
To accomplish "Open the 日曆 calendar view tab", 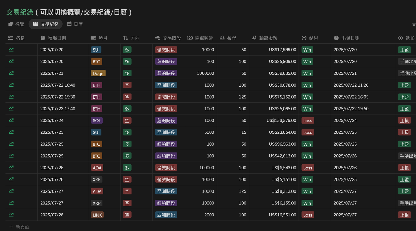I will coord(75,24).
